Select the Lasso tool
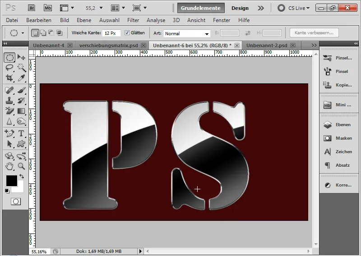Screen dimensions: 361x256 (9, 68)
